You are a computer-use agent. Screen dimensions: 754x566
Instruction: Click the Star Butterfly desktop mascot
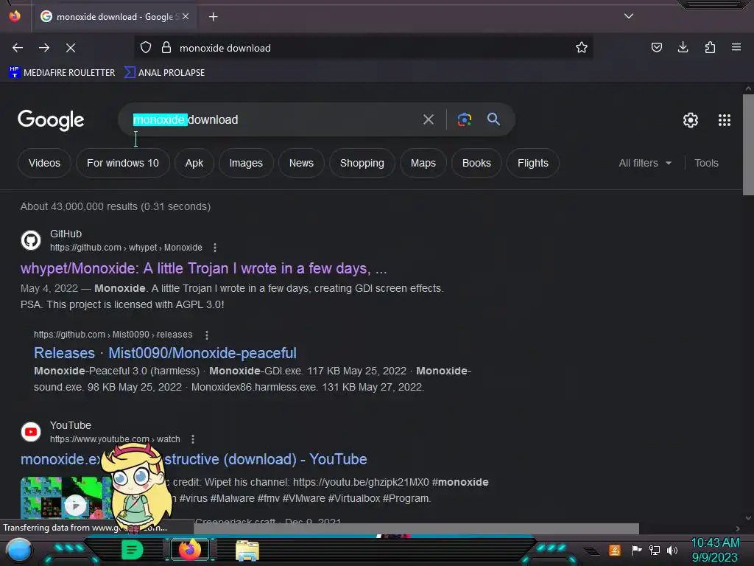(x=136, y=486)
